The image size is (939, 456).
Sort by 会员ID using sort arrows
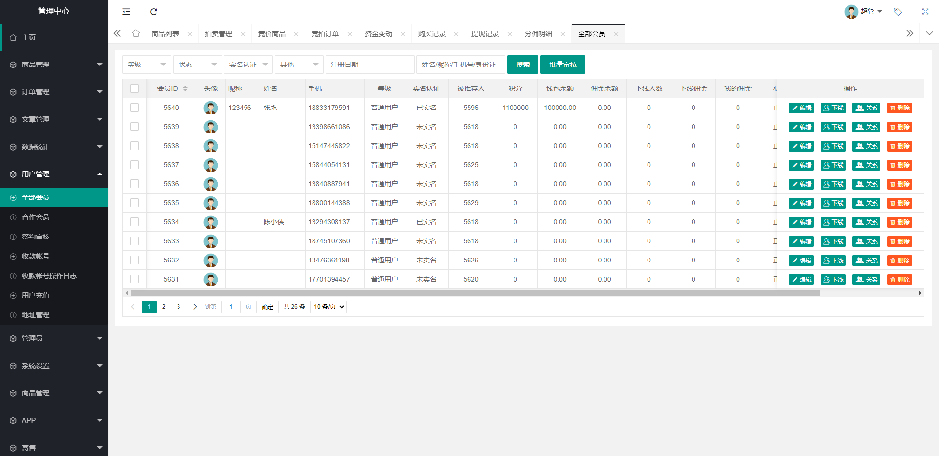pyautogui.click(x=185, y=88)
